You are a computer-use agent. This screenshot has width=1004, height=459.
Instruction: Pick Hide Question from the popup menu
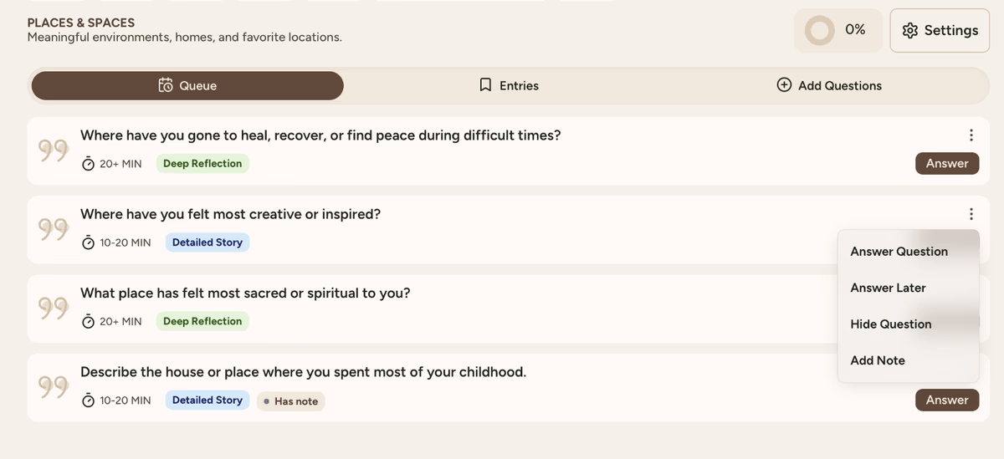point(890,324)
